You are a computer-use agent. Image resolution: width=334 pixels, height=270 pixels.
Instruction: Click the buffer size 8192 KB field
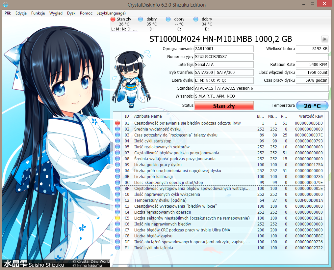click(x=312, y=49)
